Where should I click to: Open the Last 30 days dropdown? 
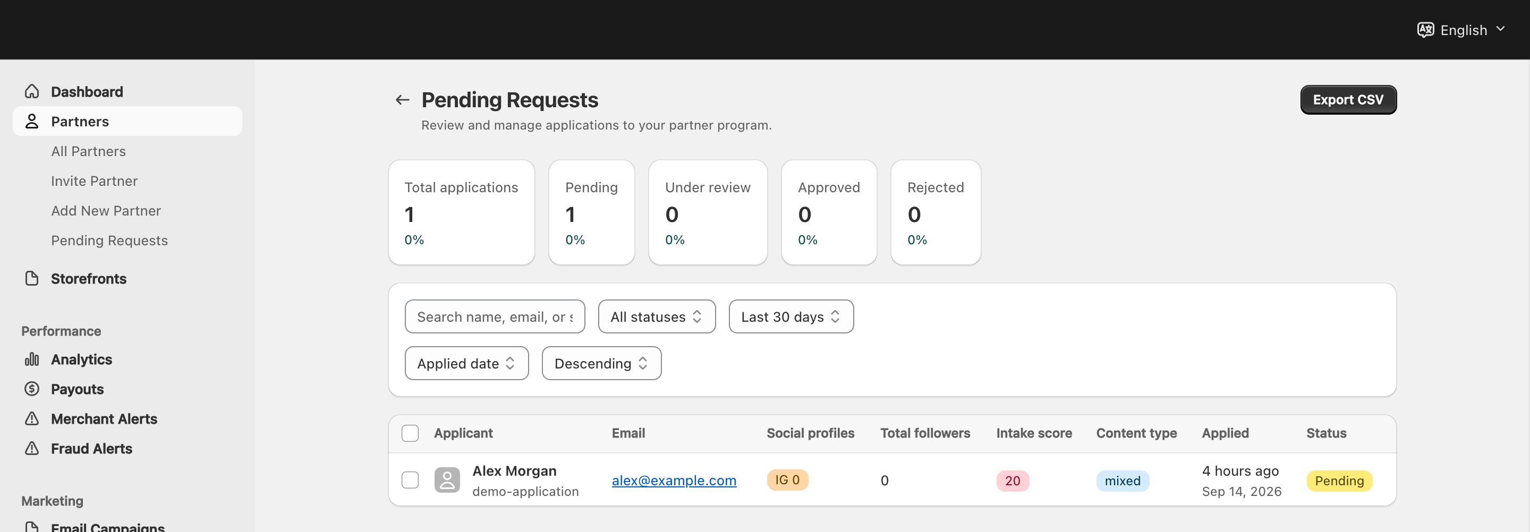tap(791, 316)
